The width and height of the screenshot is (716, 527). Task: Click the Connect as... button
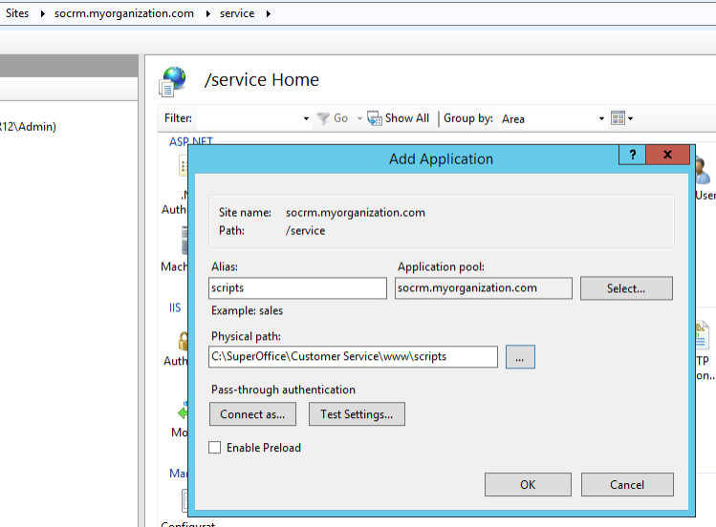tap(252, 414)
